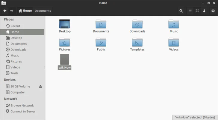
Task: Switch to list view
Action: pyautogui.click(x=190, y=11)
